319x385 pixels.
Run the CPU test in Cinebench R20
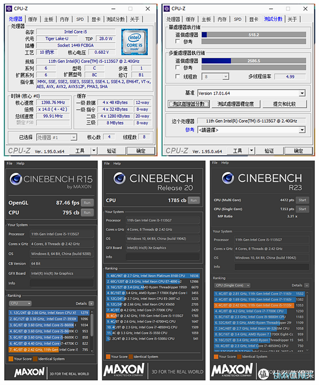(194, 200)
